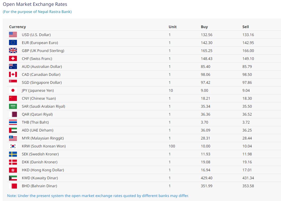The width and height of the screenshot is (281, 201).
Task: Click the Hong Kong flag icon
Action: coord(13,170)
